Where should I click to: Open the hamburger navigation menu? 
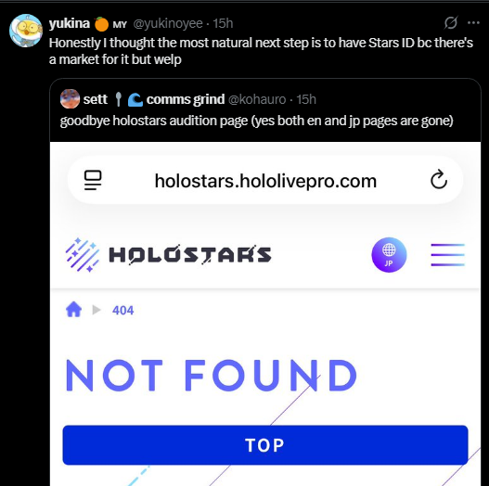point(448,255)
